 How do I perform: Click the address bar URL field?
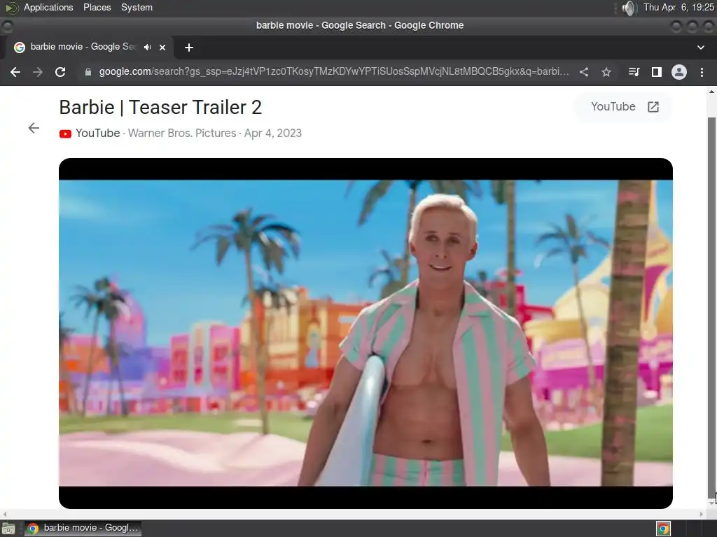click(334, 72)
